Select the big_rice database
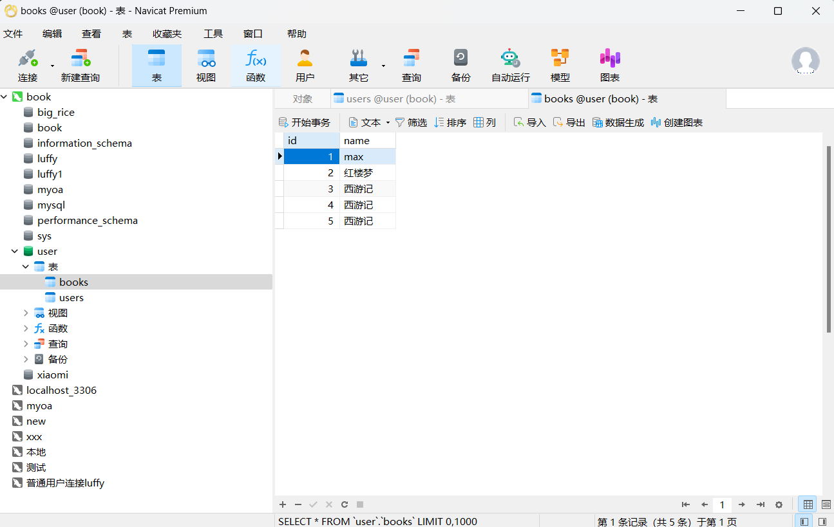The height and width of the screenshot is (527, 834). click(x=56, y=112)
